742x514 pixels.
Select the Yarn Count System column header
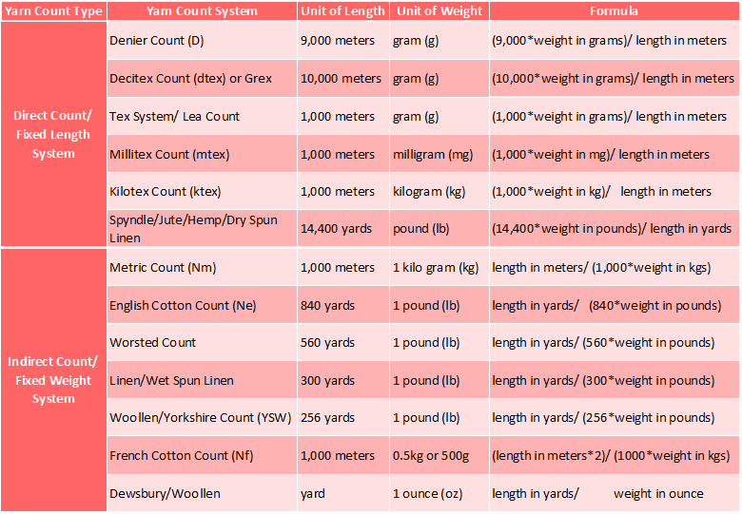[202, 11]
